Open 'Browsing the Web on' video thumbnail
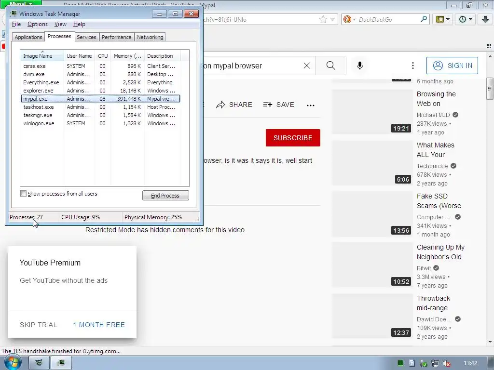 [x=372, y=112]
